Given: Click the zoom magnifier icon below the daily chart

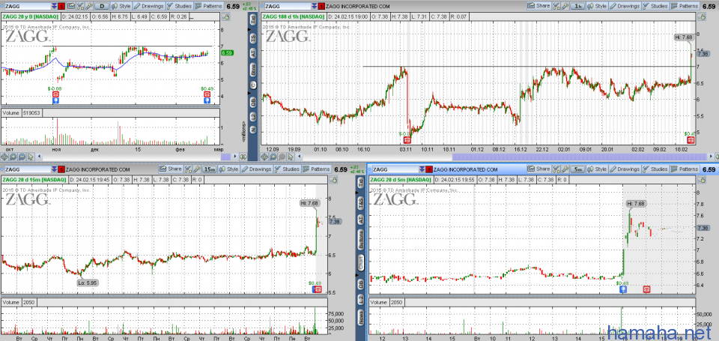Looking at the screenshot, I should point(13,157).
